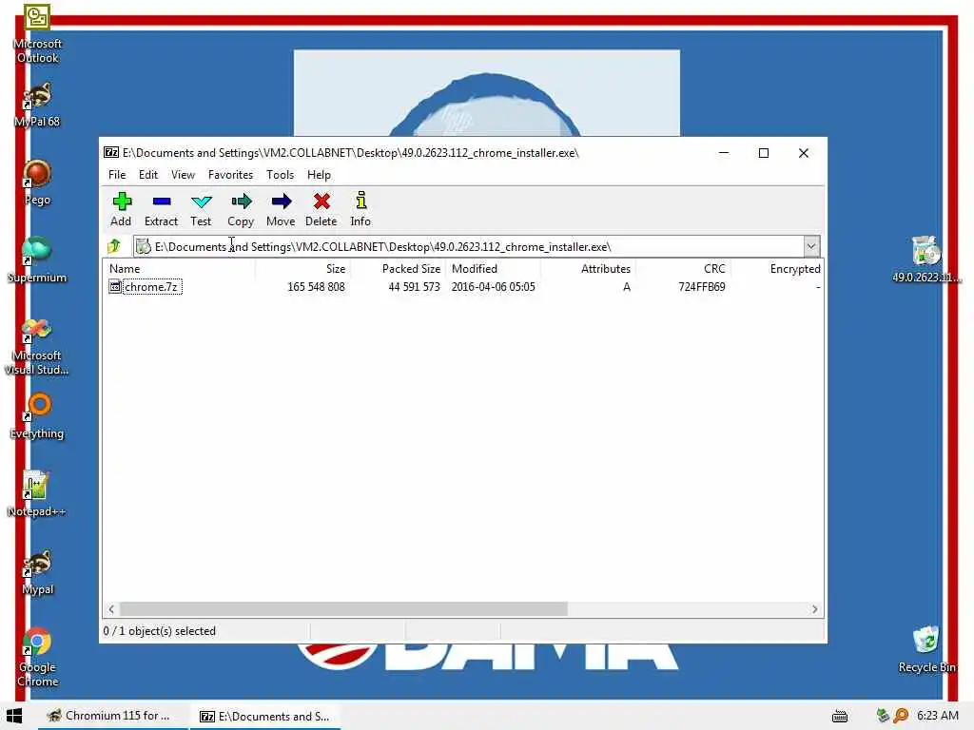Select the Everything desktop icon
The image size is (974, 730).
click(37, 416)
